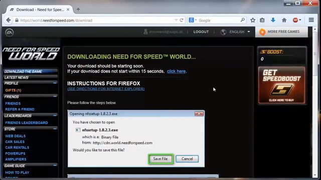Open FRIENDS link under Friends section
321x180 pixels.
(13, 103)
